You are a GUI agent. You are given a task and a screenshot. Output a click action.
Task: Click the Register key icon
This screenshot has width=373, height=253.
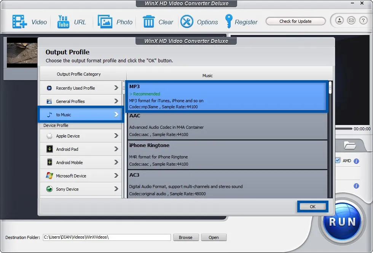pos(228,22)
